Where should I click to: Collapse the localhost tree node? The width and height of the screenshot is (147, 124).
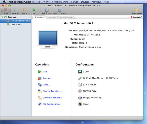(3, 17)
